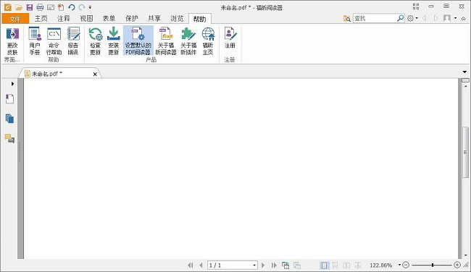The height and width of the screenshot is (272, 471).
Task: Move the zoom slider handle
Action: (433, 265)
